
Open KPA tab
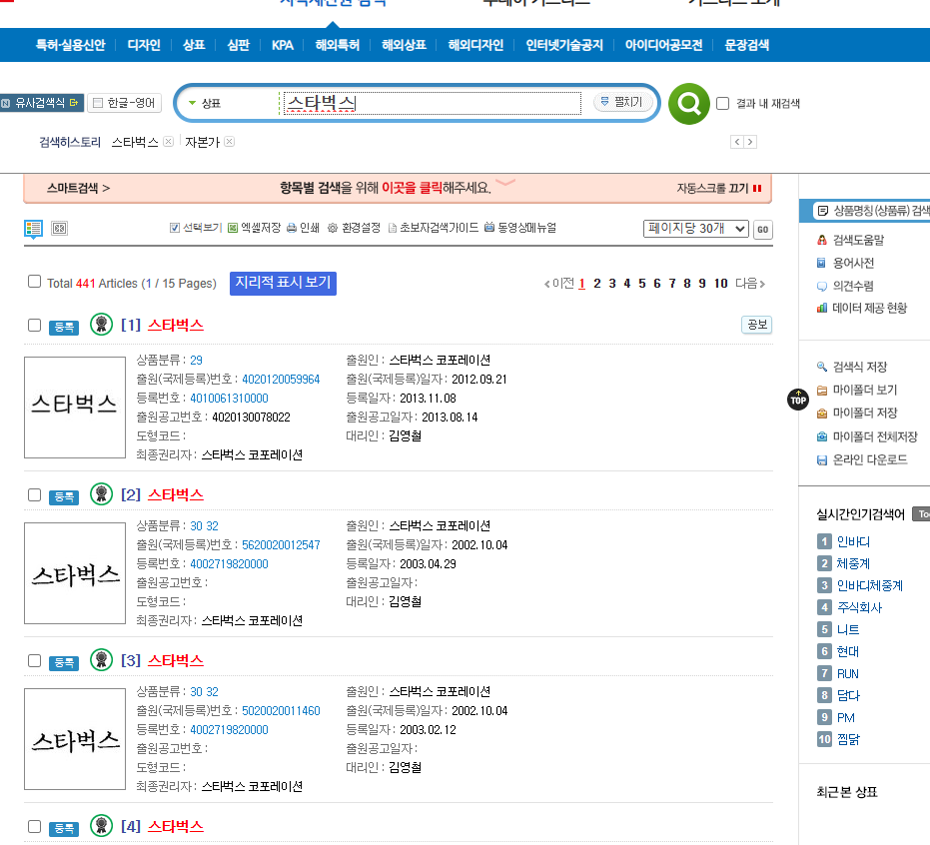tap(283, 45)
